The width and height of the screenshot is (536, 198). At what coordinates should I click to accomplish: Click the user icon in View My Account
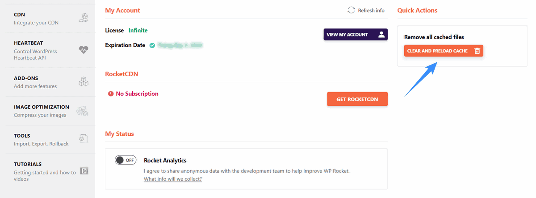click(x=381, y=35)
